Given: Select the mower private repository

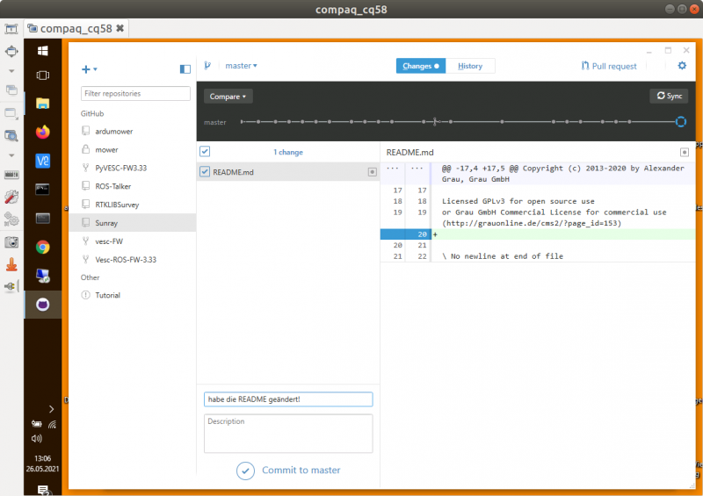Looking at the screenshot, I should 133,149.
